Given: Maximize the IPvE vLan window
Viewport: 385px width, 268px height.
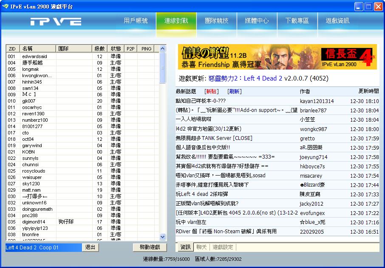Looking at the screenshot, I should click(x=368, y=7).
